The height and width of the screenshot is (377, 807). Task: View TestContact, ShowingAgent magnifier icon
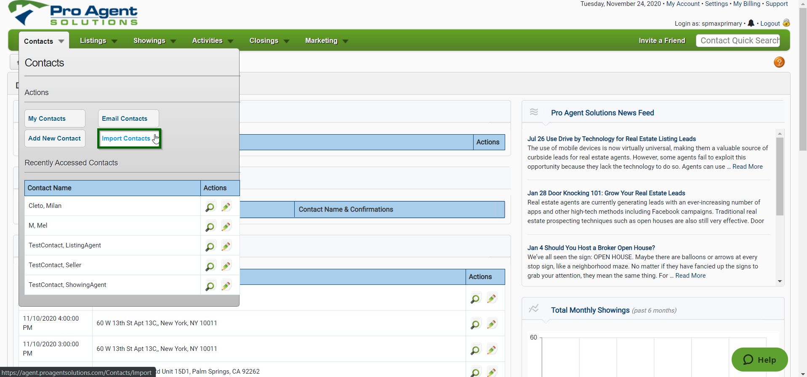(x=210, y=286)
